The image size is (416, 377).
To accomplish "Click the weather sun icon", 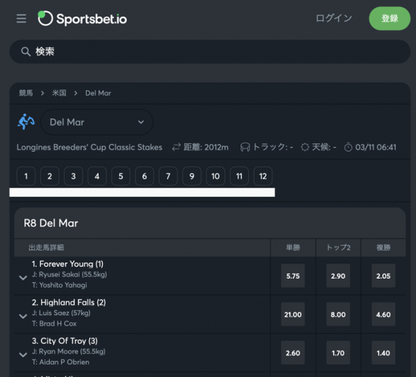I will [x=304, y=148].
